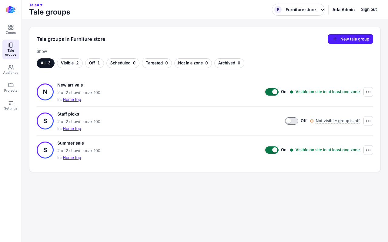Open more options for Staff picks

tap(368, 121)
